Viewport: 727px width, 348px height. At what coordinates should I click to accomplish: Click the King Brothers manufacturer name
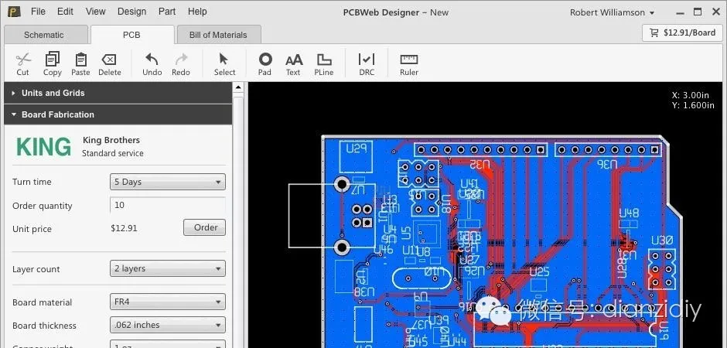coord(111,140)
